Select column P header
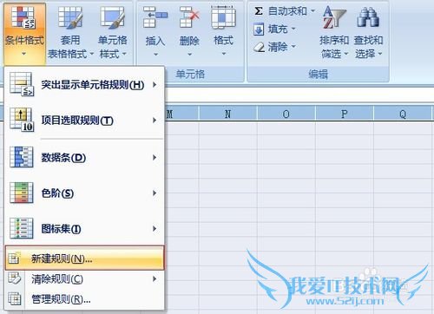The width and height of the screenshot is (434, 314). (x=345, y=114)
